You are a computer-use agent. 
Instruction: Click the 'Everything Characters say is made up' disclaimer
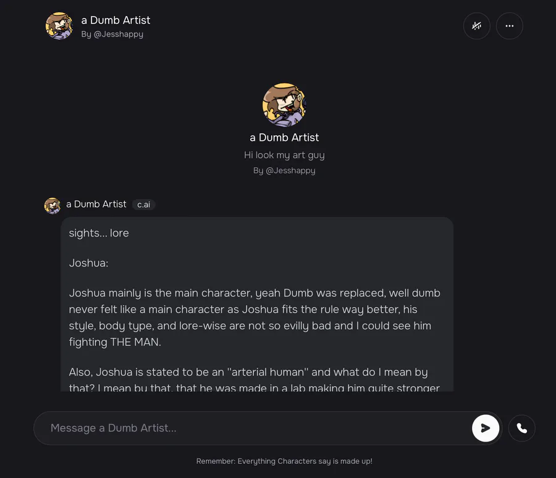[284, 461]
